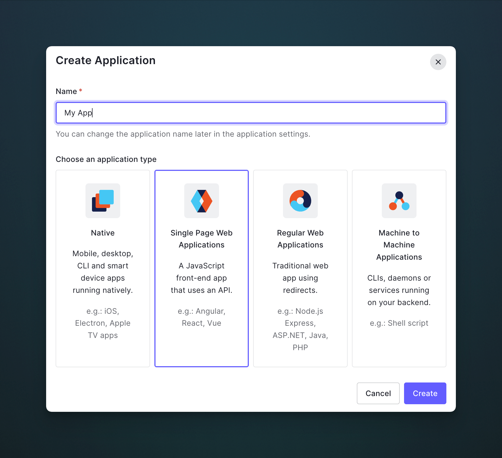Select Machine to Machine Applications title
Viewport: 502px width, 458px height.
(x=399, y=245)
